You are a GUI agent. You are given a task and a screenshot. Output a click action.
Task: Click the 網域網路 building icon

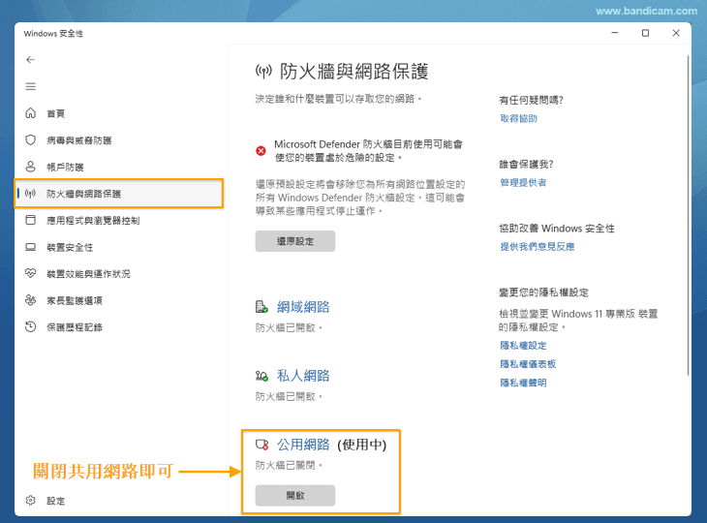pyautogui.click(x=261, y=307)
